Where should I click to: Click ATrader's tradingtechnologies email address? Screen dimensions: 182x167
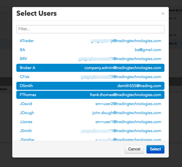pos(126,41)
